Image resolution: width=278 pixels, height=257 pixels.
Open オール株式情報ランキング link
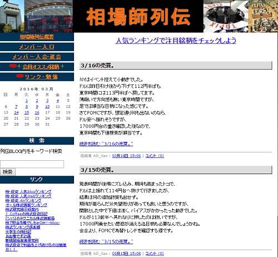[26, 205]
